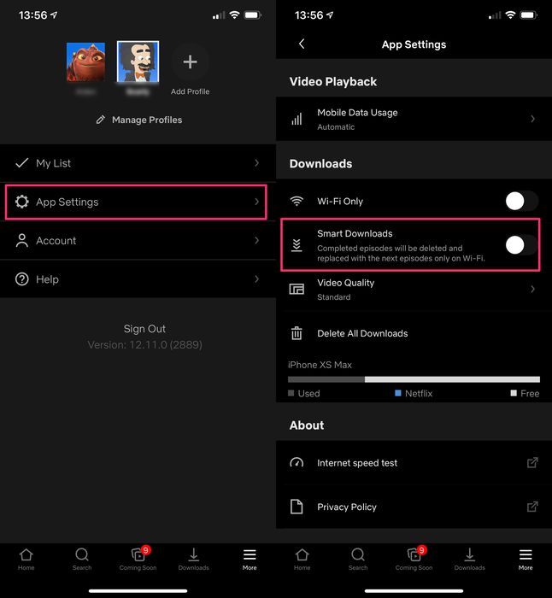Open Video Quality options via its chevron
552x598 pixels.
point(533,289)
